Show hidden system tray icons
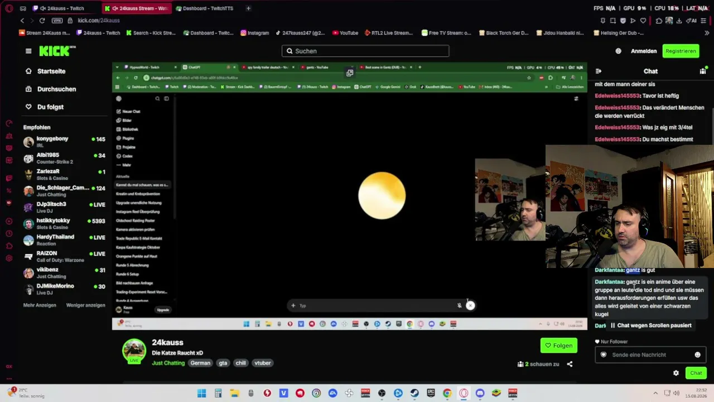This screenshot has width=714, height=402. pos(655,393)
